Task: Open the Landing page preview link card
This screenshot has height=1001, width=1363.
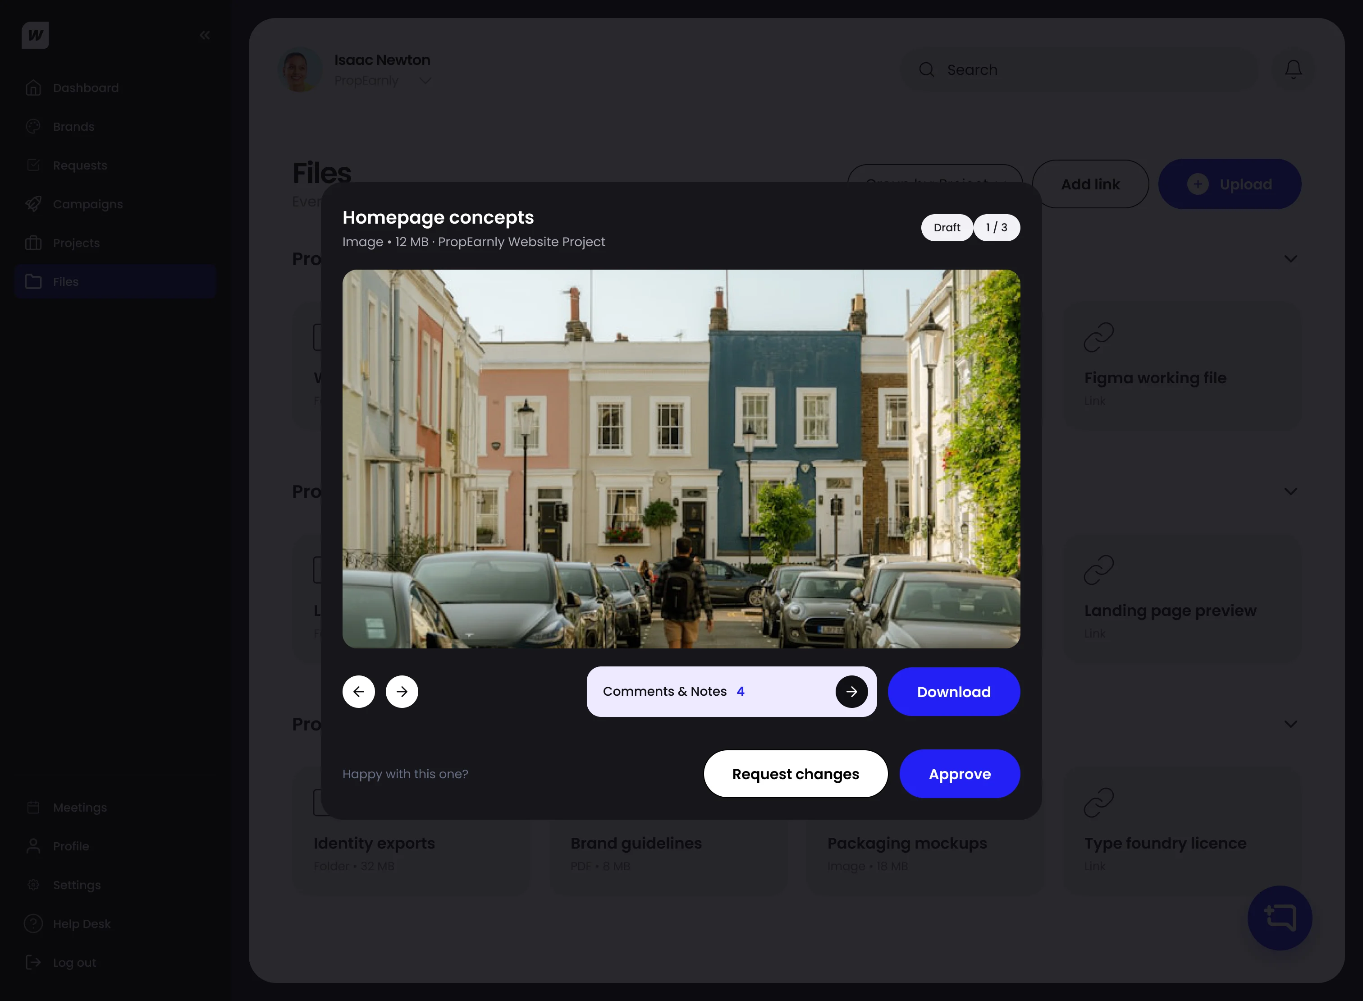Action: click(x=1181, y=599)
